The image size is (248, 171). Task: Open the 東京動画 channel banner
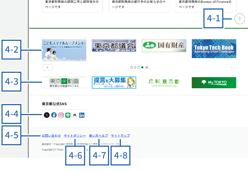[64, 83]
